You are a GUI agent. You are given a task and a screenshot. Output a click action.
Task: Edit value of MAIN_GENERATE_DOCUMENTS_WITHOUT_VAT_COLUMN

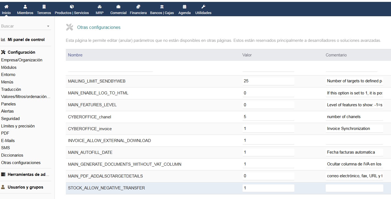pyautogui.click(x=268, y=164)
